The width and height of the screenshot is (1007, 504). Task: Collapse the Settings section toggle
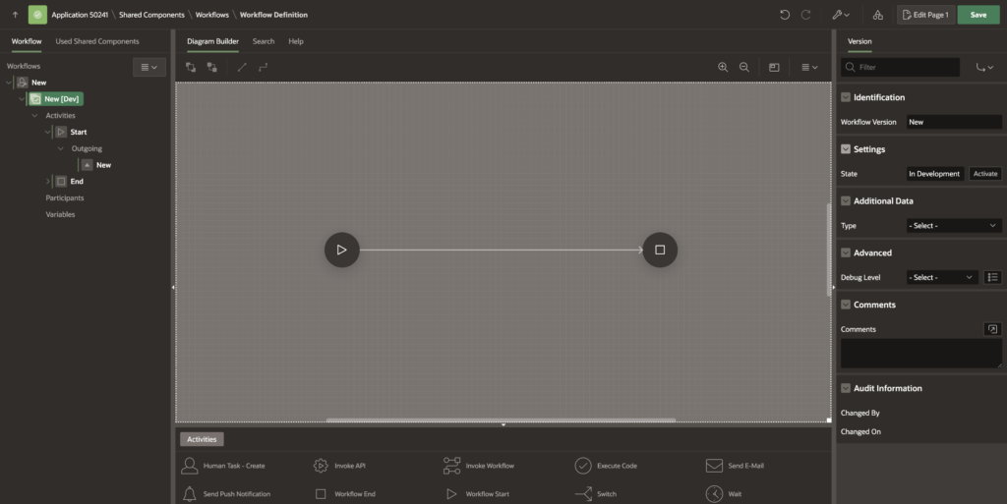(846, 149)
